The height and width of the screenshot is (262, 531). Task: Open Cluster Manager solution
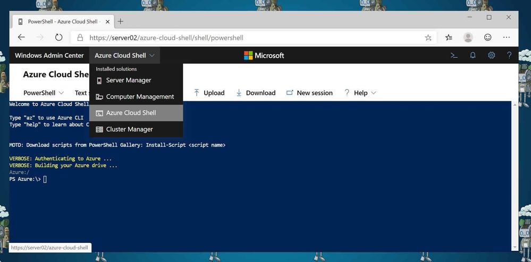(136, 129)
